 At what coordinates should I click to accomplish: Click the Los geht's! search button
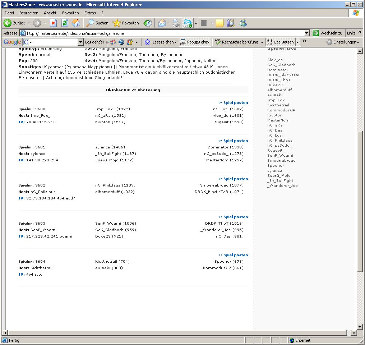(x=94, y=42)
